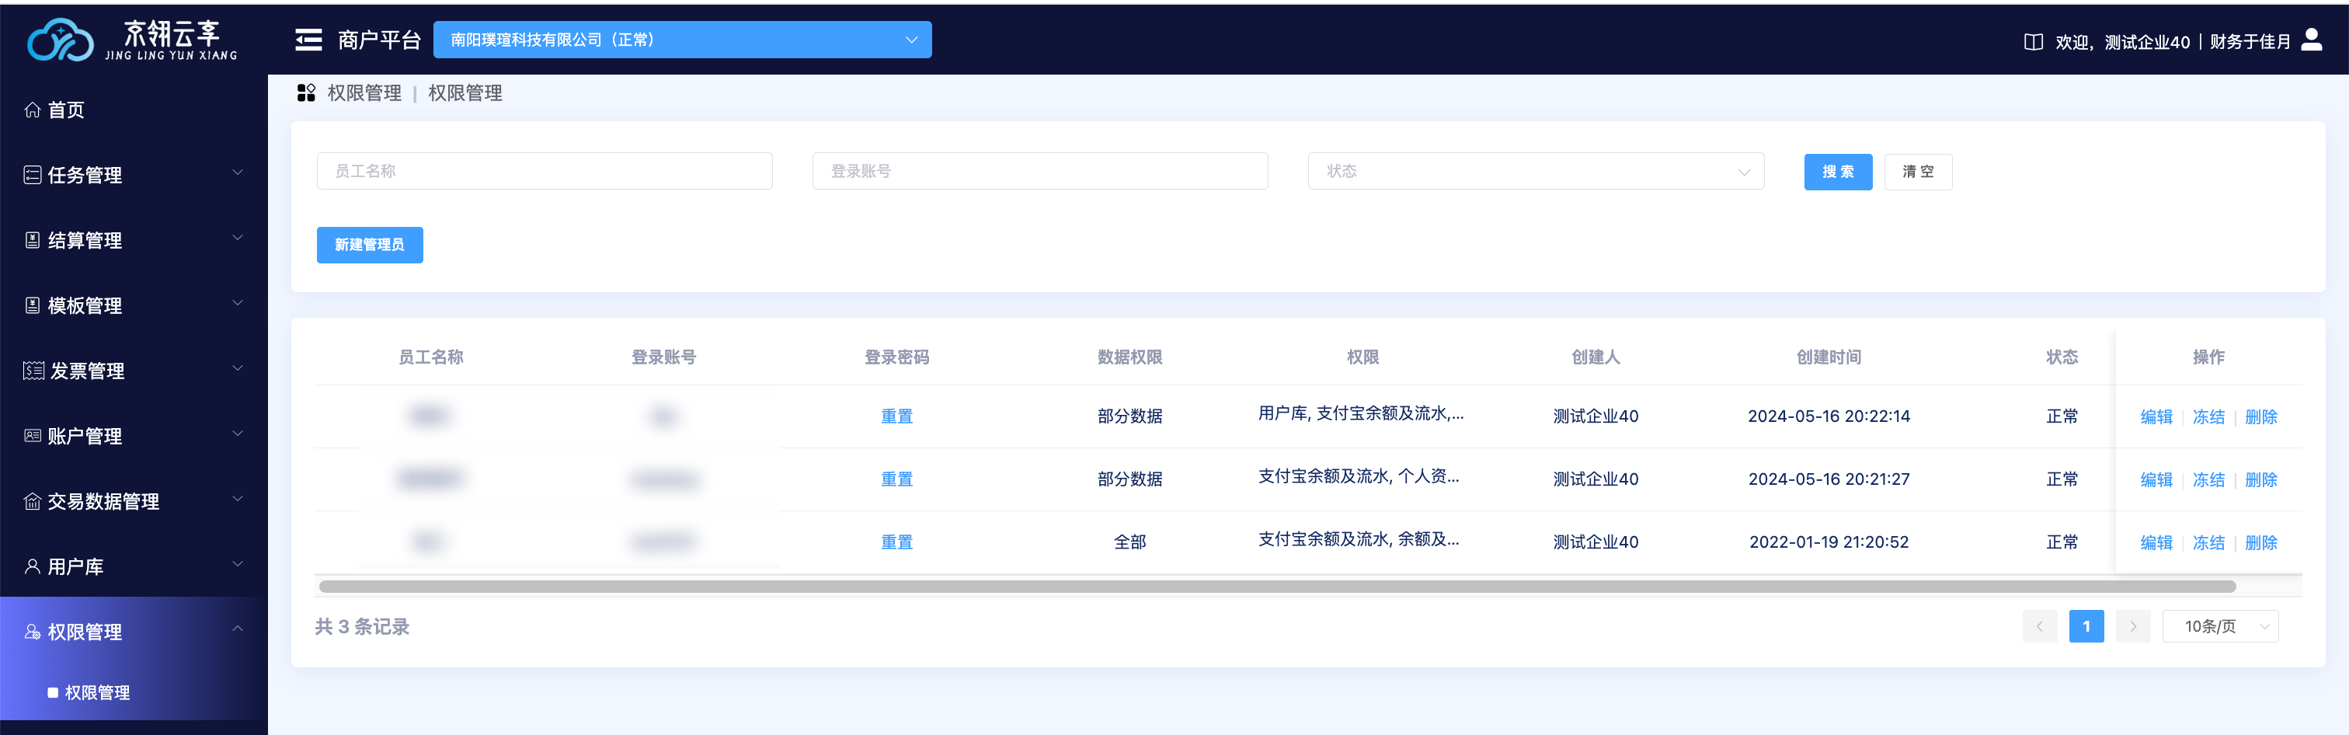Screen dimensions: 2349x735
Task: Click the 发票管理 invoice icon
Action: click(33, 371)
